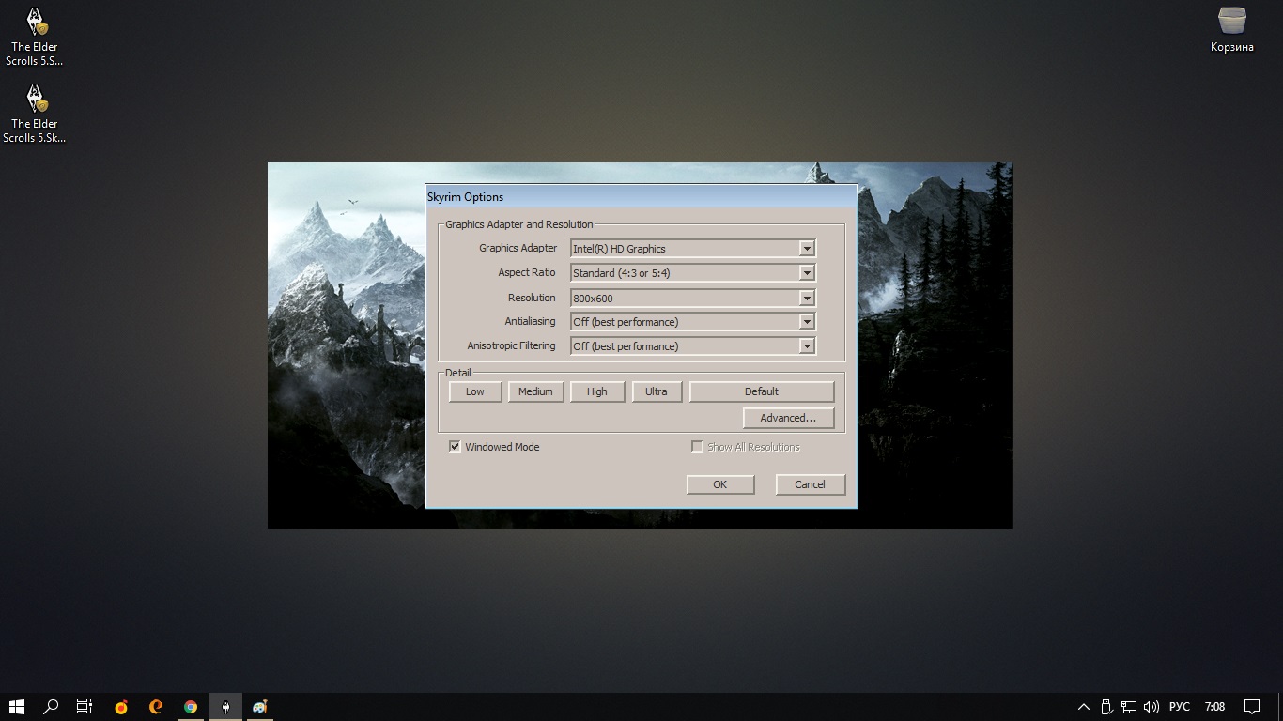
Task: Open the volume speaker tray icon
Action: pyautogui.click(x=1152, y=707)
